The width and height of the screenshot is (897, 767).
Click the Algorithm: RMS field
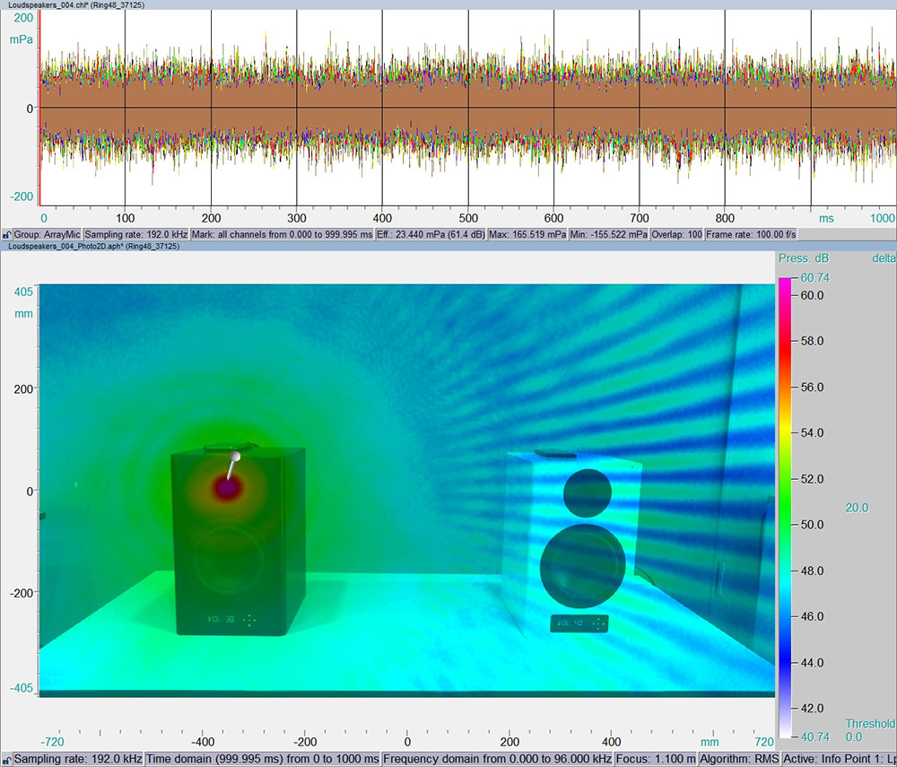tap(740, 759)
